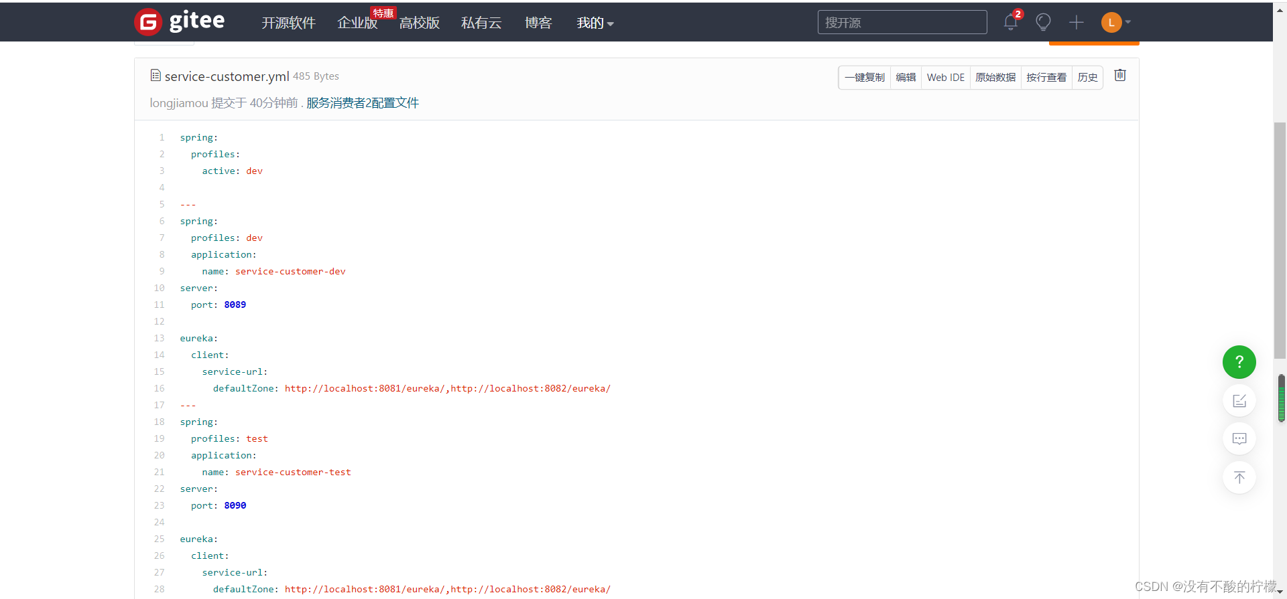Open 开源软件 menu item
Viewport: 1287px width, 599px height.
click(288, 23)
